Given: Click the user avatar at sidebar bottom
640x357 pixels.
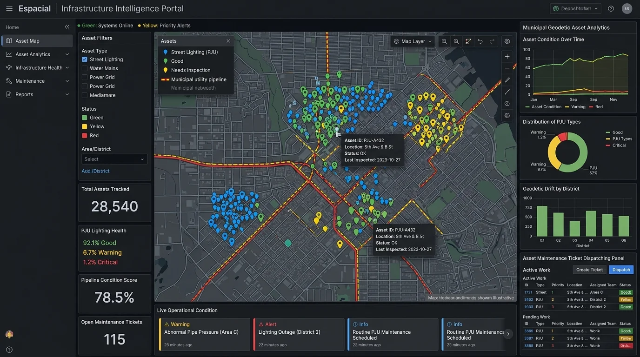Looking at the screenshot, I should click(x=9, y=334).
